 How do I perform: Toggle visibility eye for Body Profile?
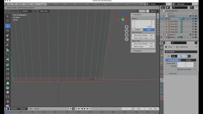(x=193, y=19)
